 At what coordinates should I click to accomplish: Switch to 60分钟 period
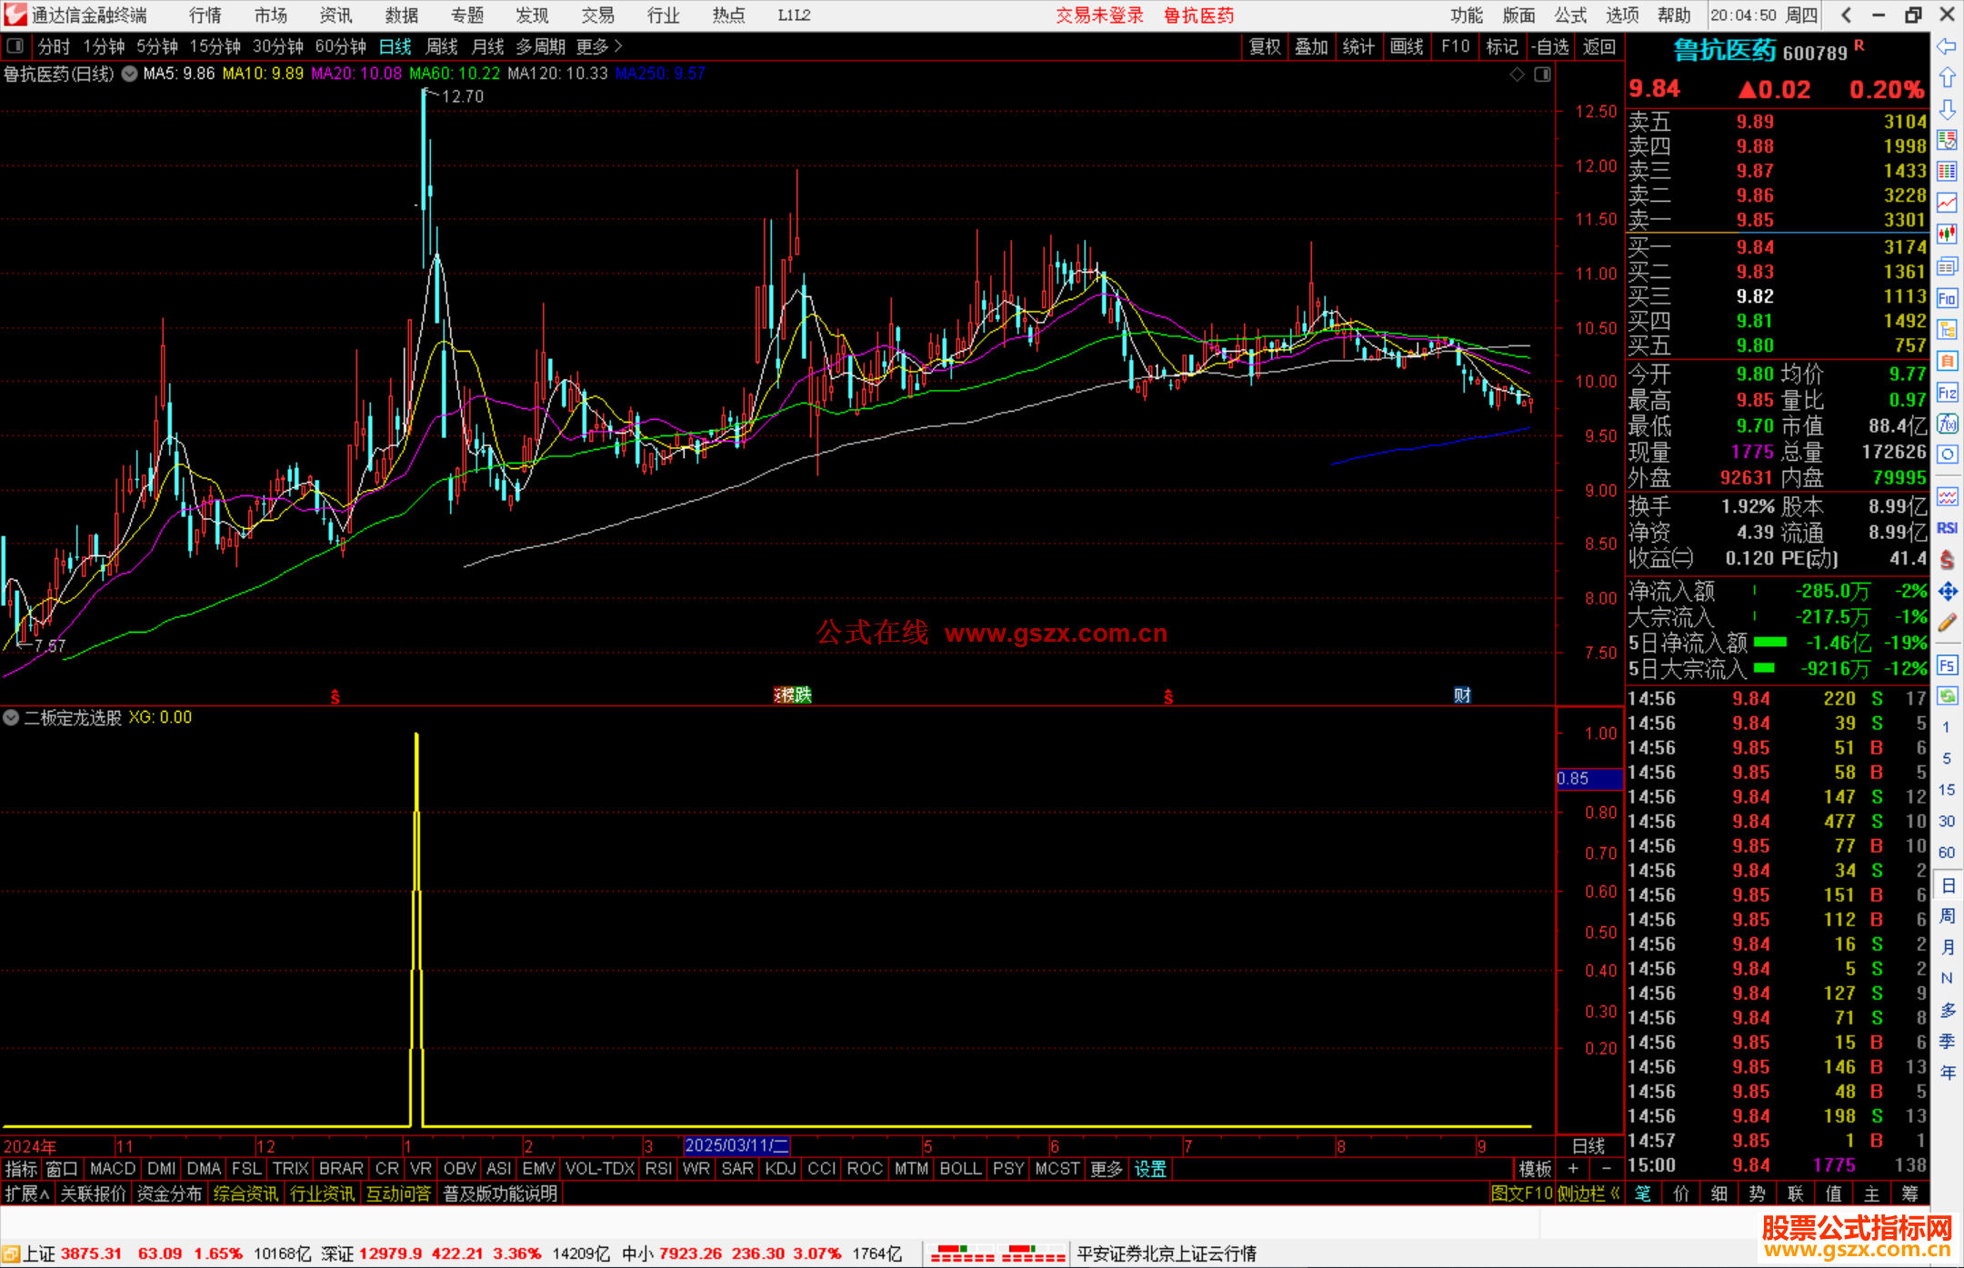click(340, 46)
